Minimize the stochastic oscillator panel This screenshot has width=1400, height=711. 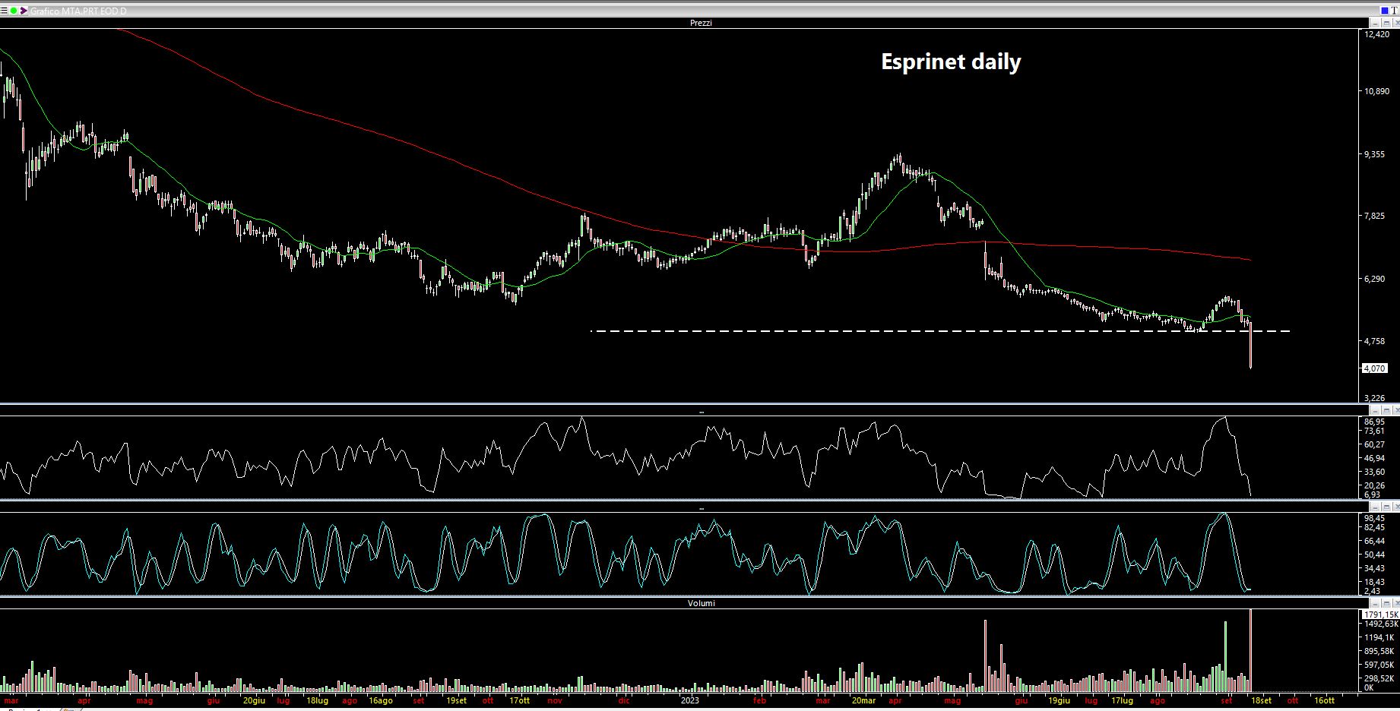point(1375,507)
